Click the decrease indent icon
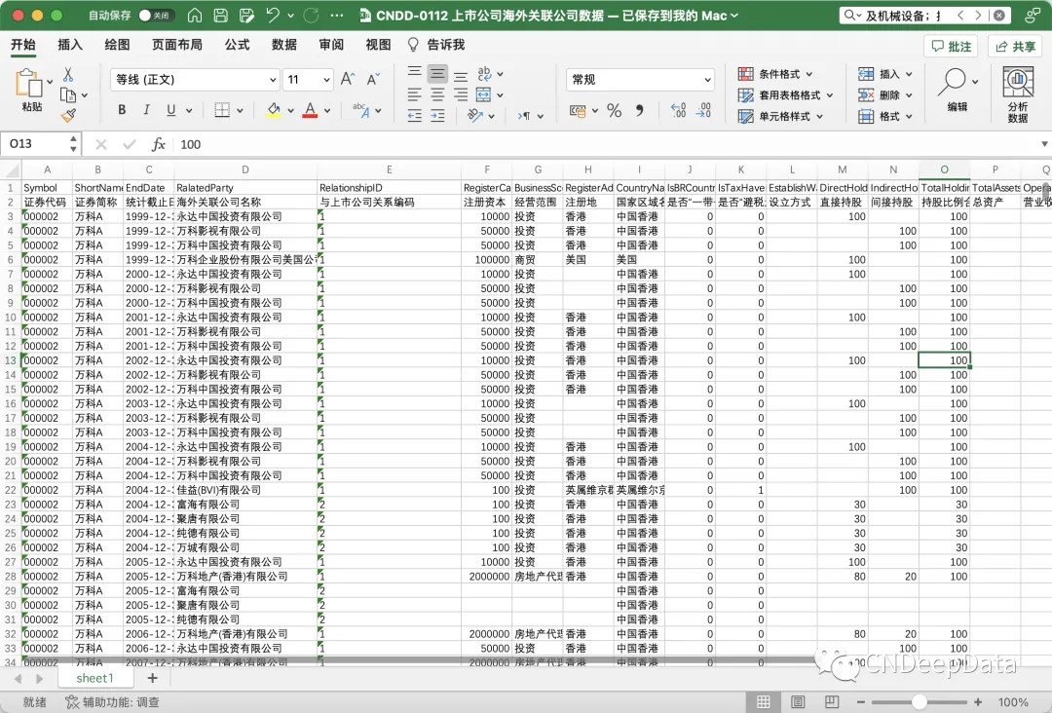1052x713 pixels. point(415,116)
